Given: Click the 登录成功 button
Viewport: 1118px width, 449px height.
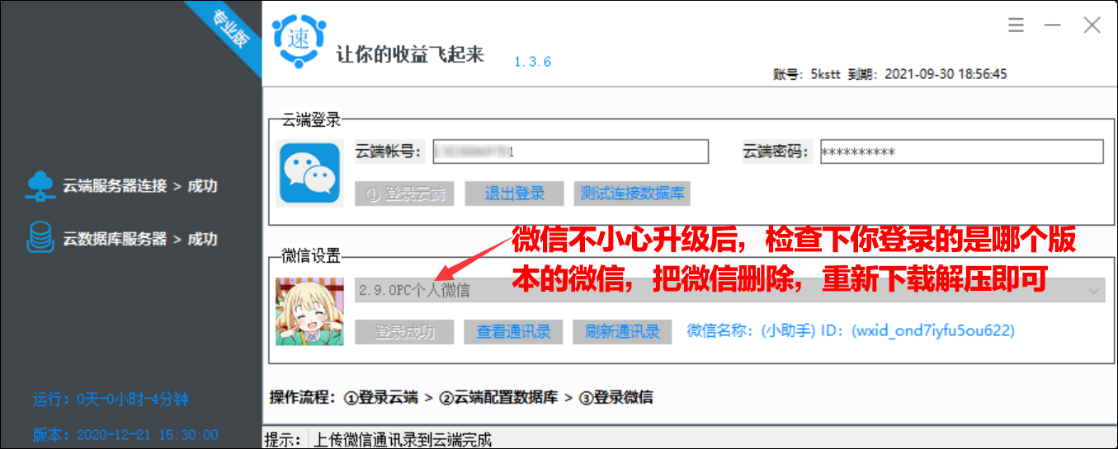Looking at the screenshot, I should tap(405, 332).
